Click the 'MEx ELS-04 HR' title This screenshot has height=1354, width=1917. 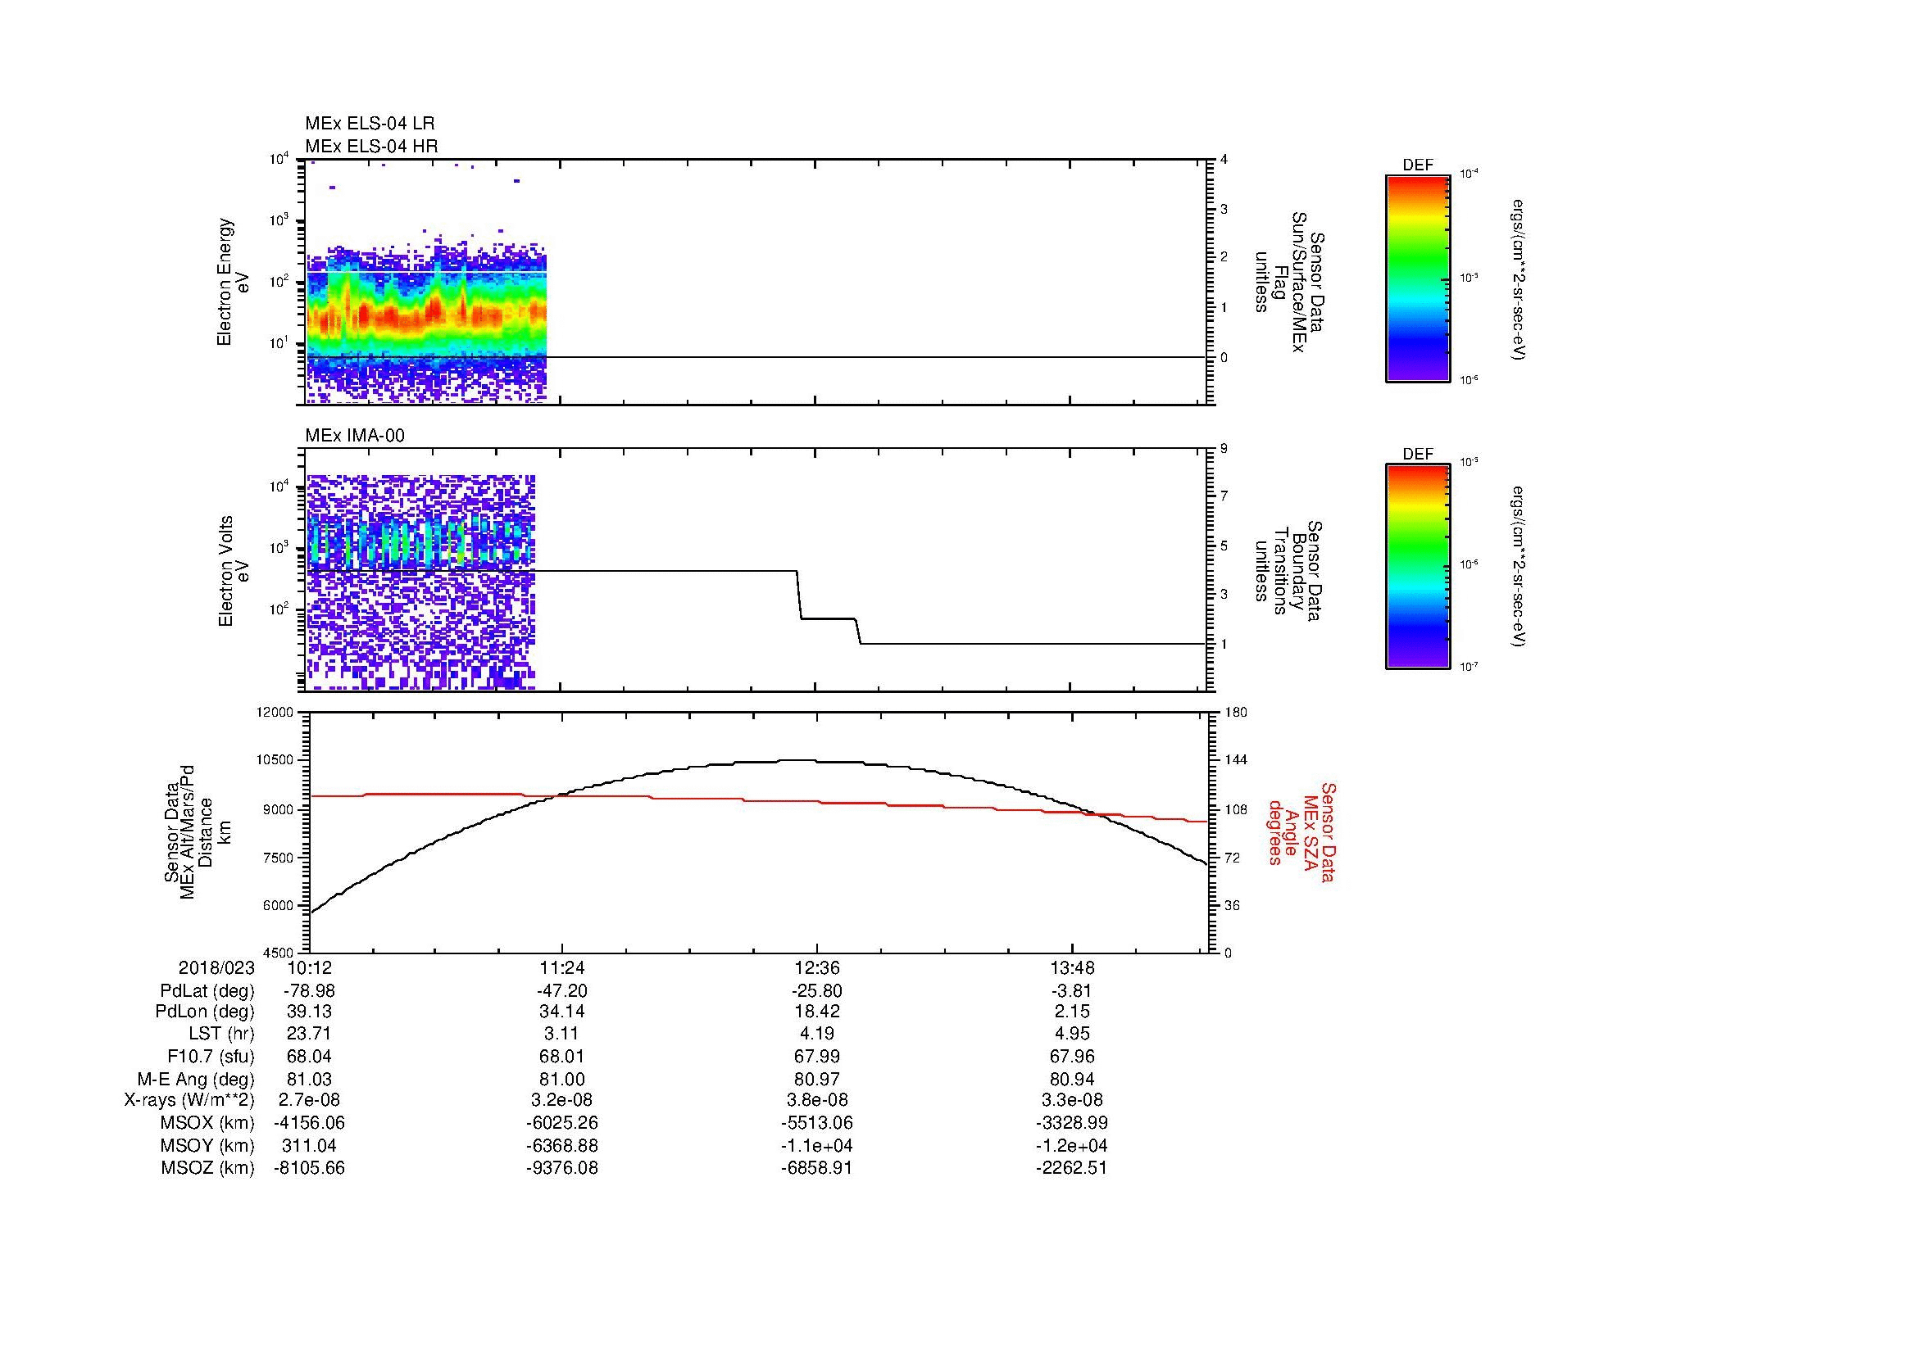point(371,146)
